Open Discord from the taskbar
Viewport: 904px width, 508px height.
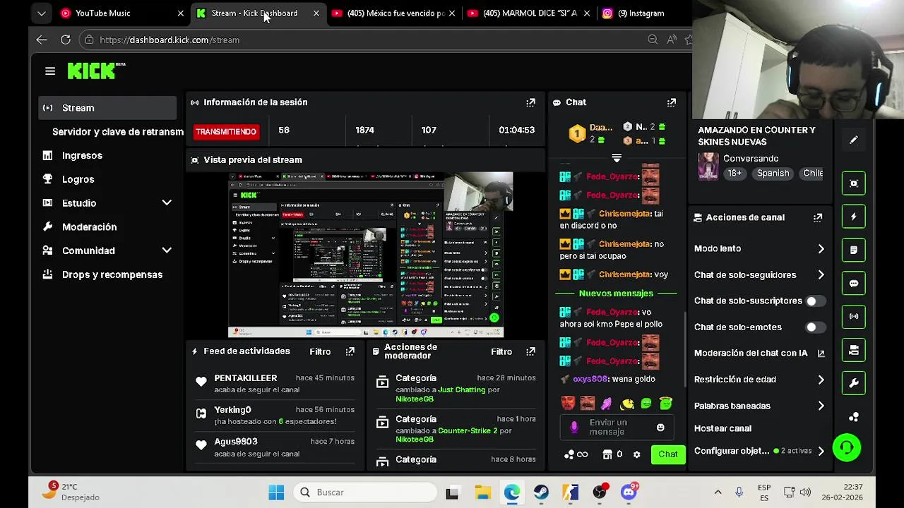point(629,492)
